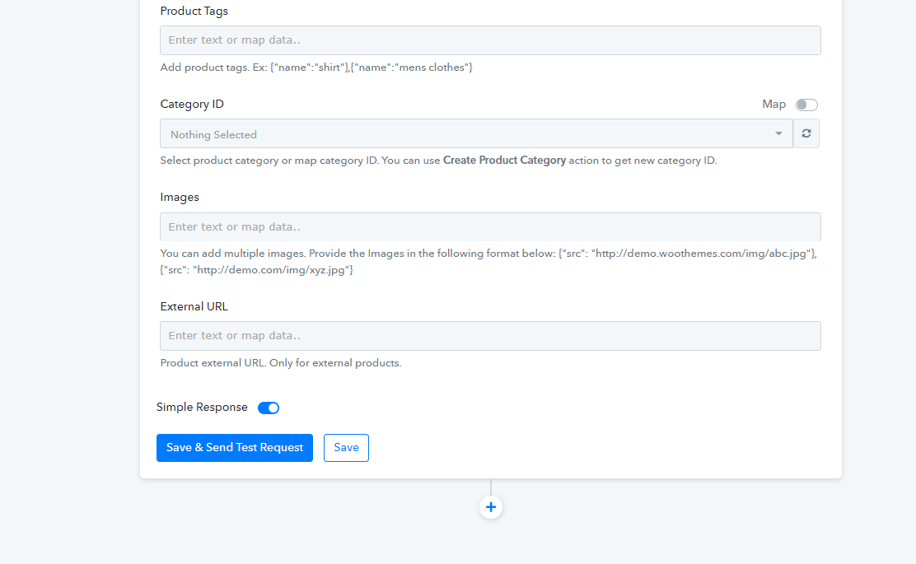This screenshot has width=916, height=564.
Task: Click the 'Images' field label
Action: coord(180,198)
